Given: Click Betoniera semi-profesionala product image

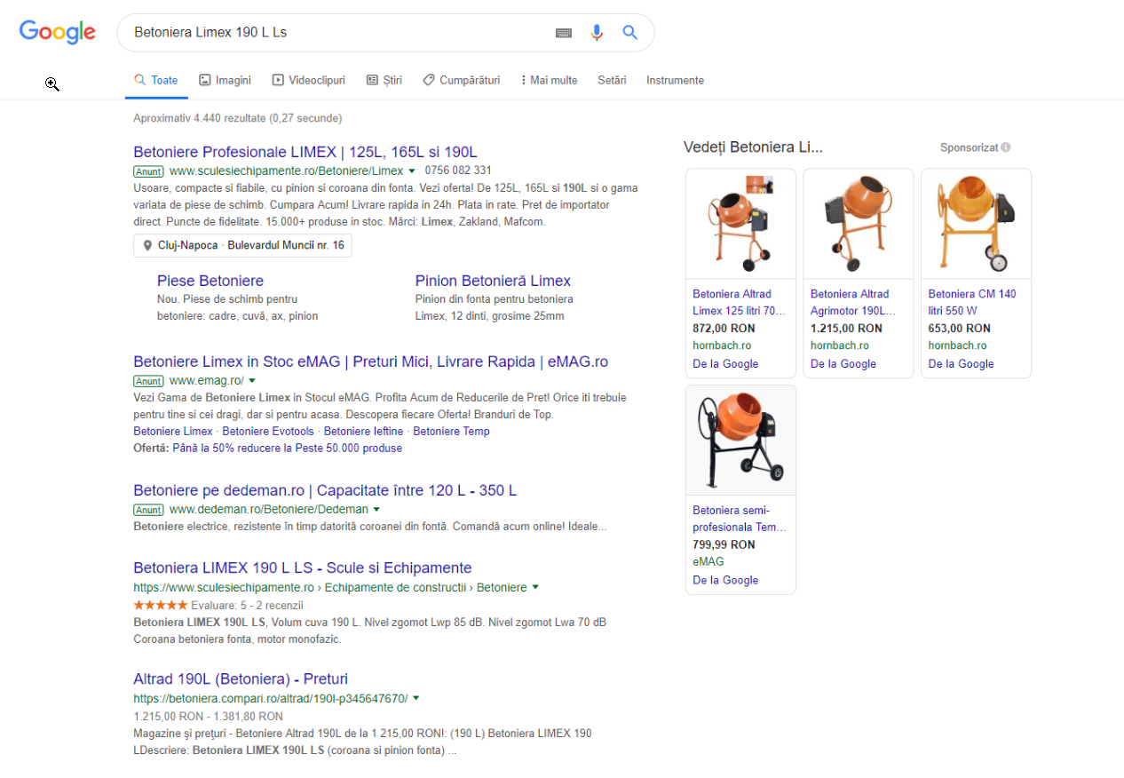Looking at the screenshot, I should coord(740,441).
